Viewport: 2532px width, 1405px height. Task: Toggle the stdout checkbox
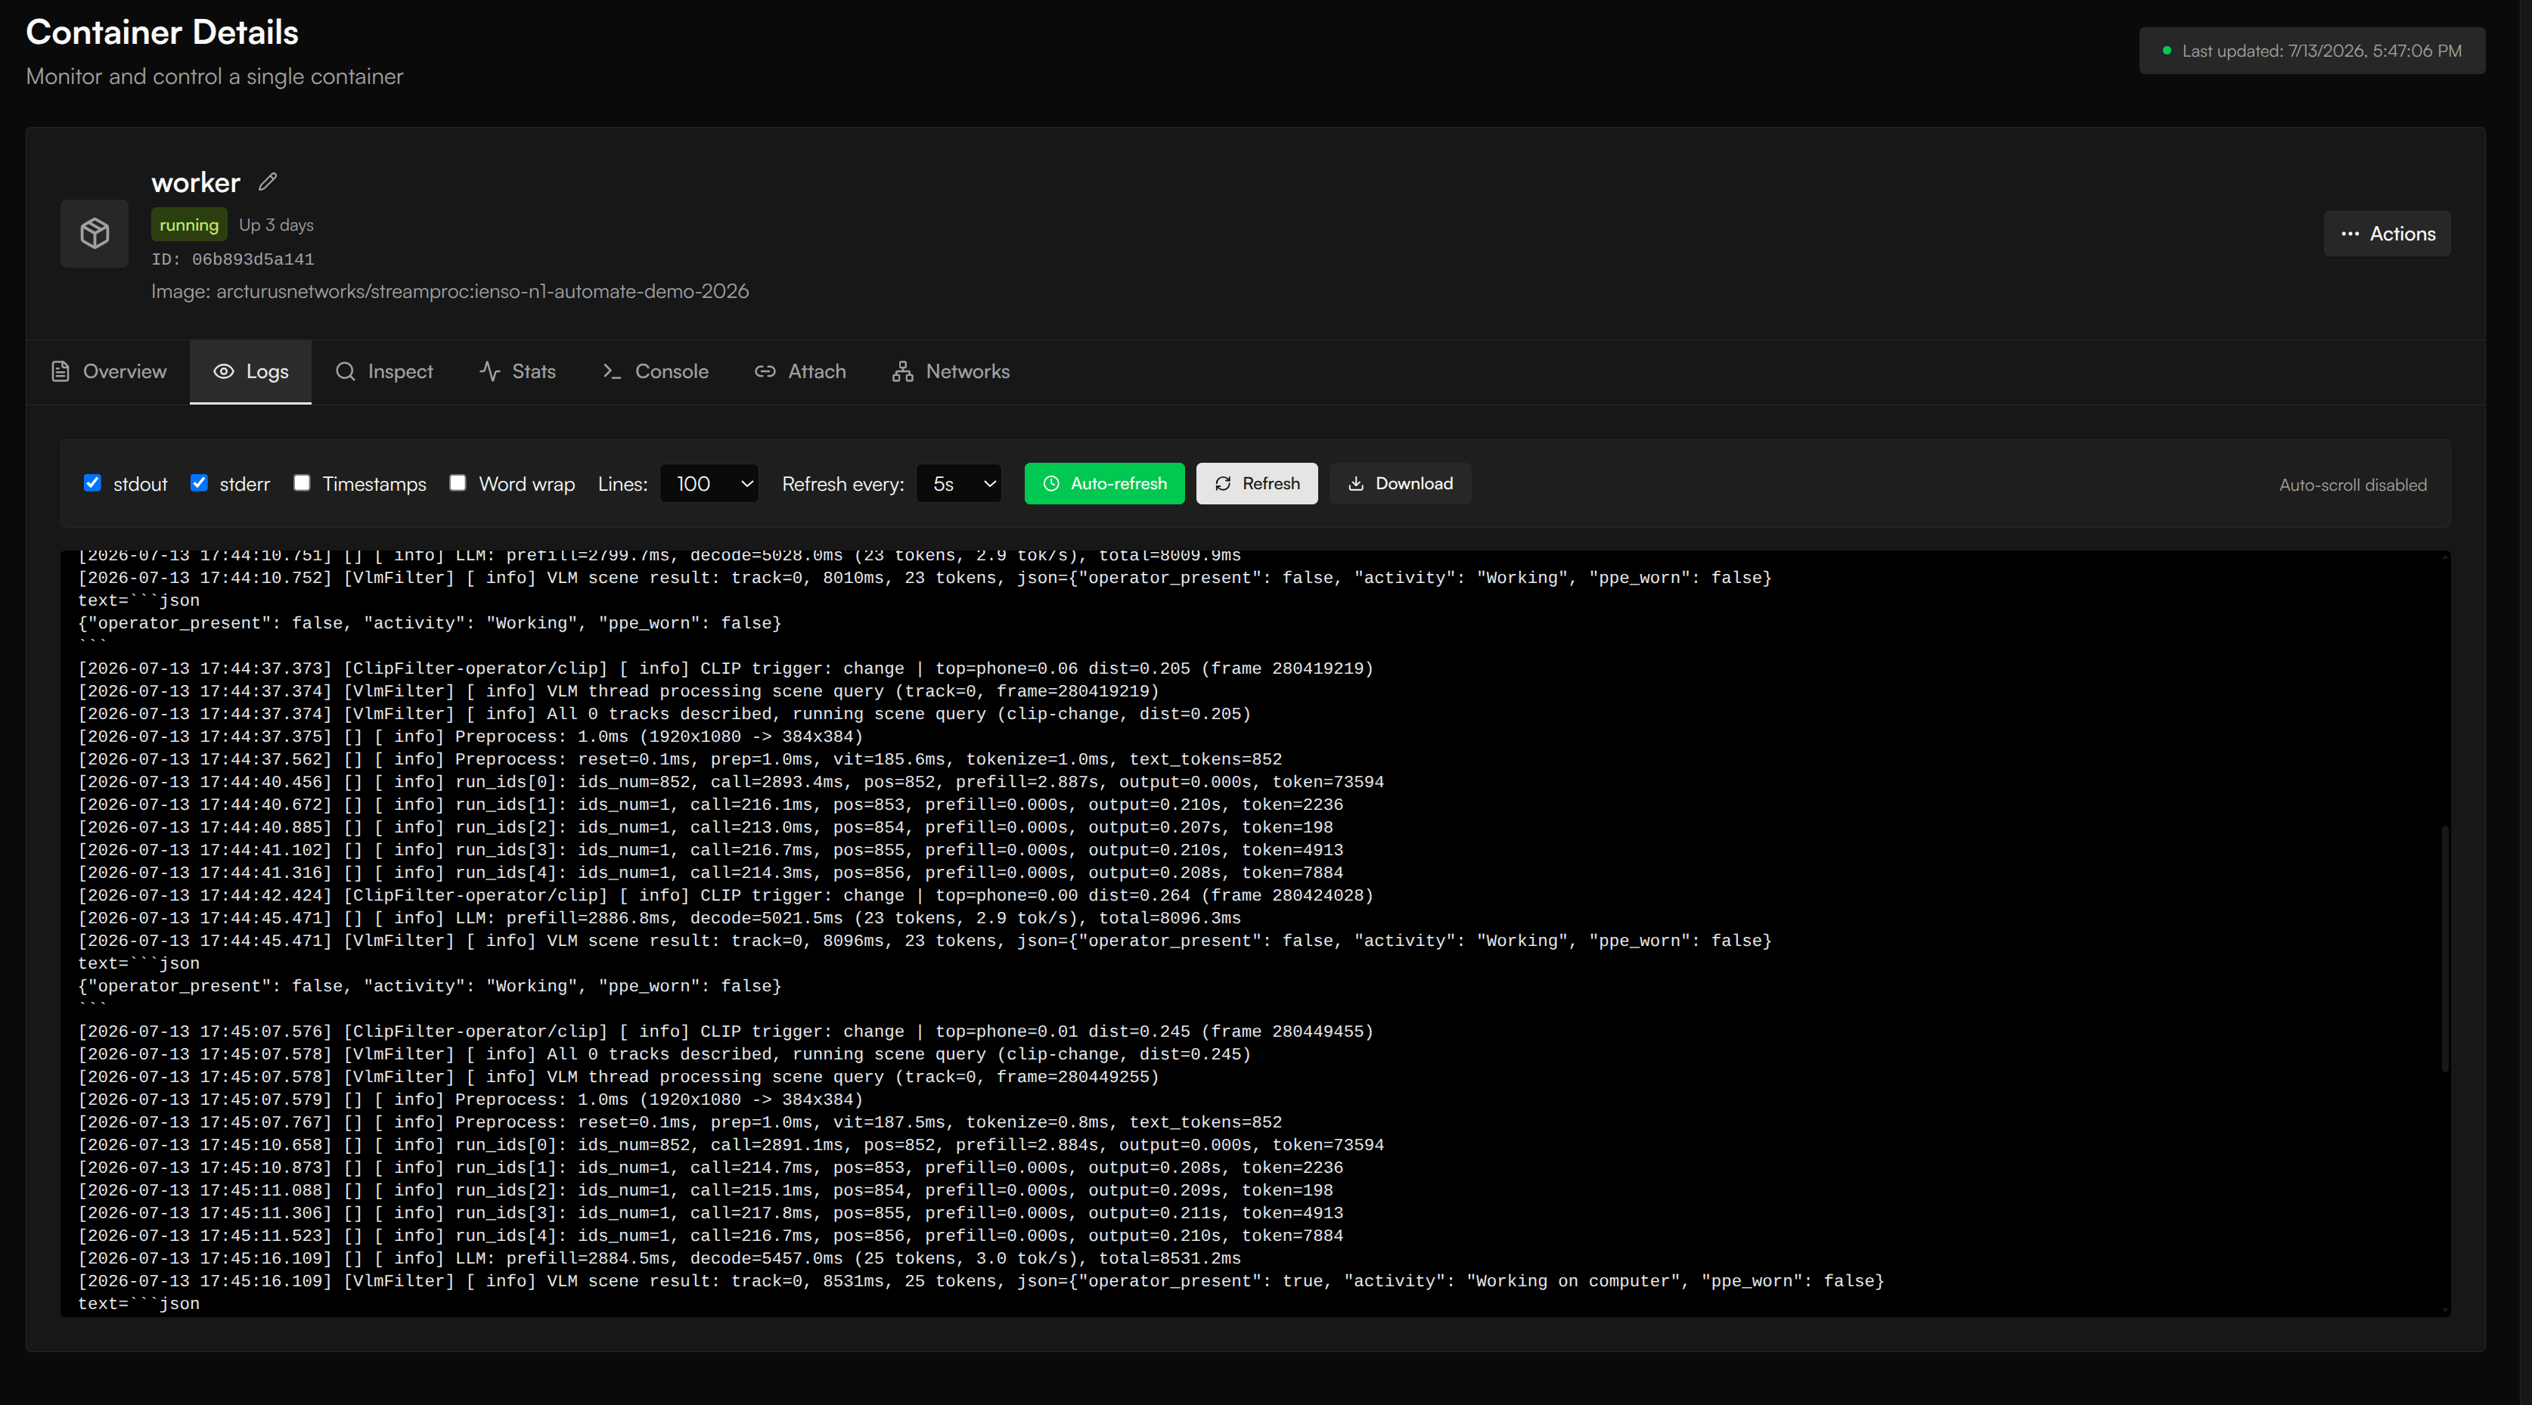(x=92, y=482)
